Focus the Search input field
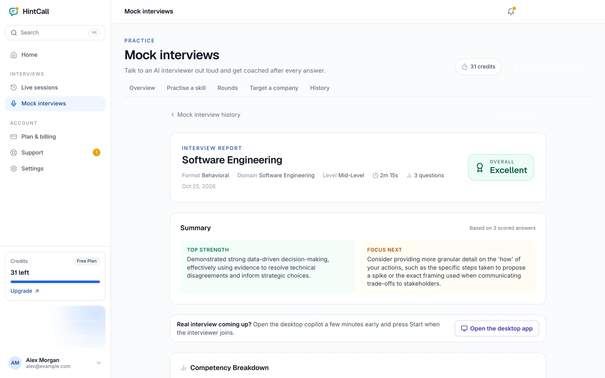The image size is (605, 378). tap(55, 33)
